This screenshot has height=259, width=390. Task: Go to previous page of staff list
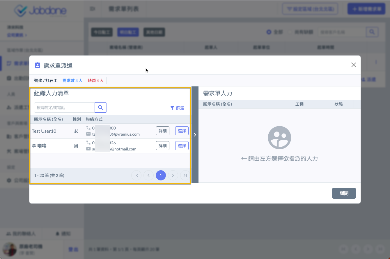[148, 175]
